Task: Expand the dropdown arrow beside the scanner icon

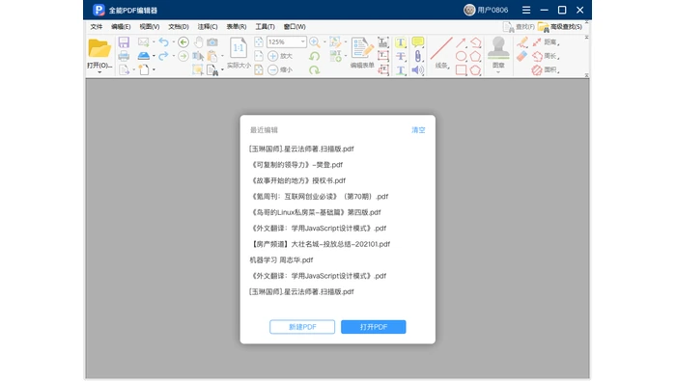Action: click(154, 56)
